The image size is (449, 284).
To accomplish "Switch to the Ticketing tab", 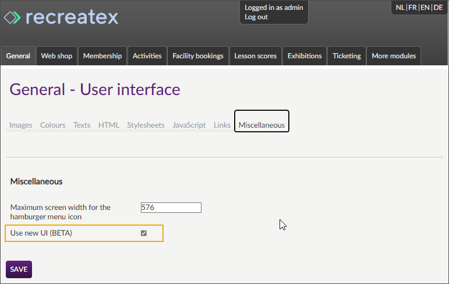I will pyautogui.click(x=347, y=56).
